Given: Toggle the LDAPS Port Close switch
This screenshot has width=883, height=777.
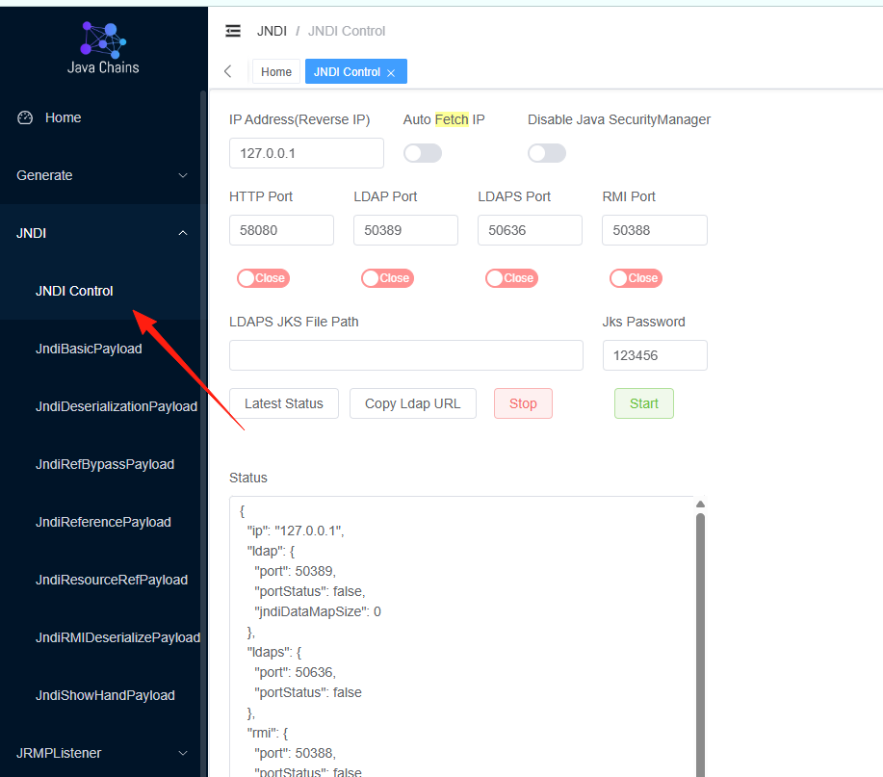Looking at the screenshot, I should [x=512, y=278].
